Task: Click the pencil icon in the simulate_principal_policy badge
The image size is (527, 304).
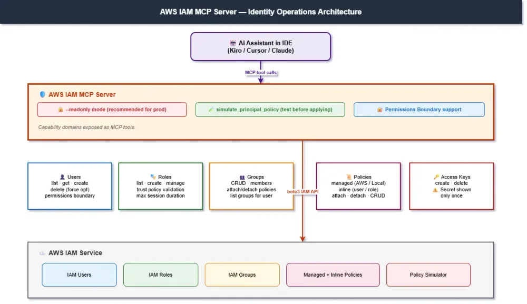Action: tap(211, 110)
